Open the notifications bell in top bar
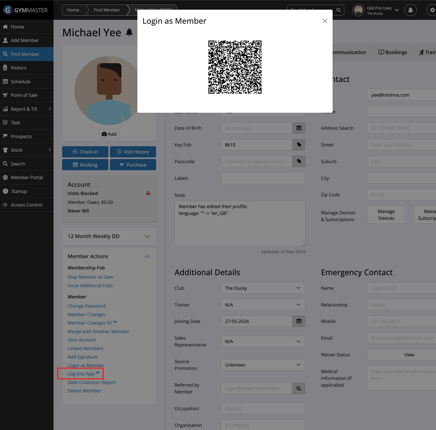 [x=410, y=10]
